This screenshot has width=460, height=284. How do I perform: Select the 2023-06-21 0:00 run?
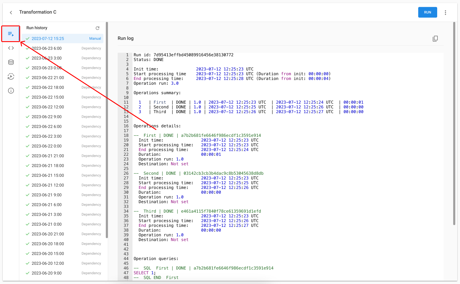63,224
